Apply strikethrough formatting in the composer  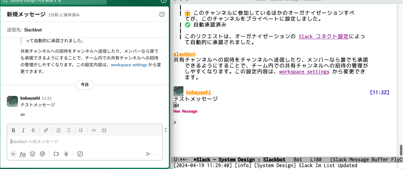pyautogui.click(x=33, y=130)
